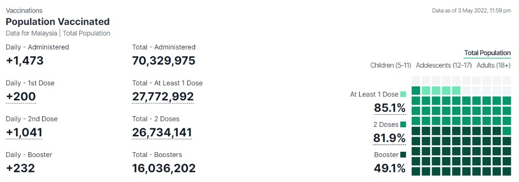Click the +1,473 daily administered value
Screen dimensions: 519x182
25,61
